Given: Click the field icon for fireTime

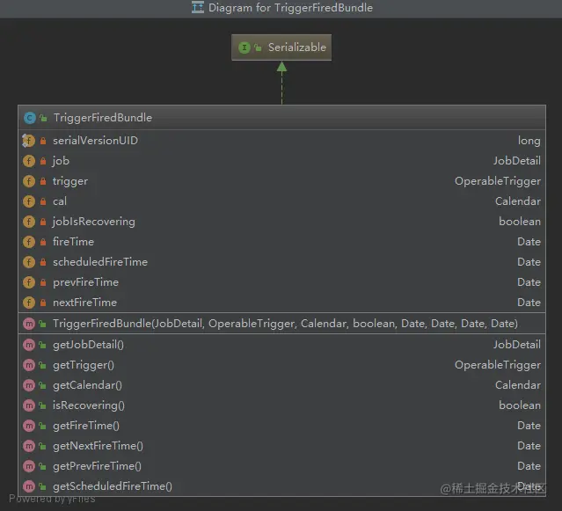Looking at the screenshot, I should tap(29, 242).
